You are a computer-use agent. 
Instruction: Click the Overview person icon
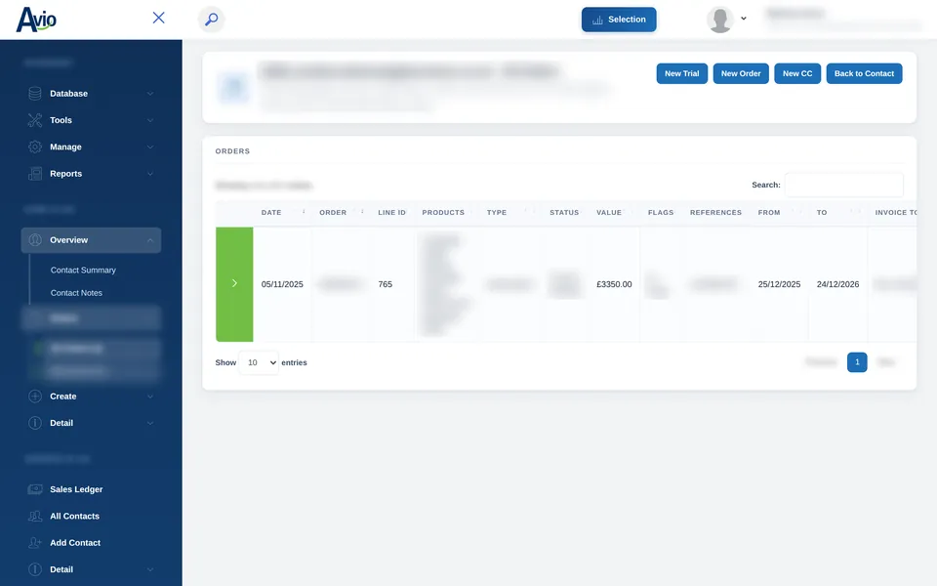35,240
